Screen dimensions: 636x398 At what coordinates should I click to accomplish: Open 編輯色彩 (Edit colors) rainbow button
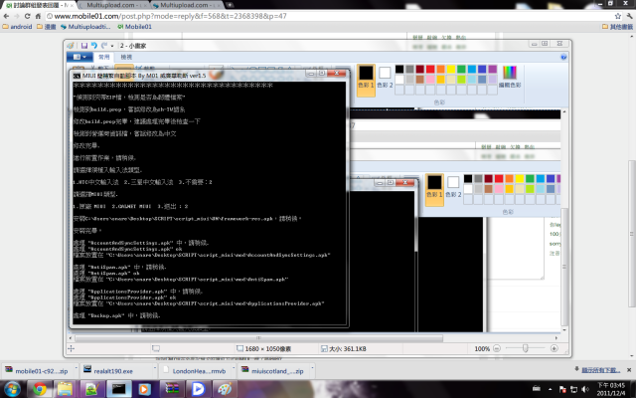point(510,78)
